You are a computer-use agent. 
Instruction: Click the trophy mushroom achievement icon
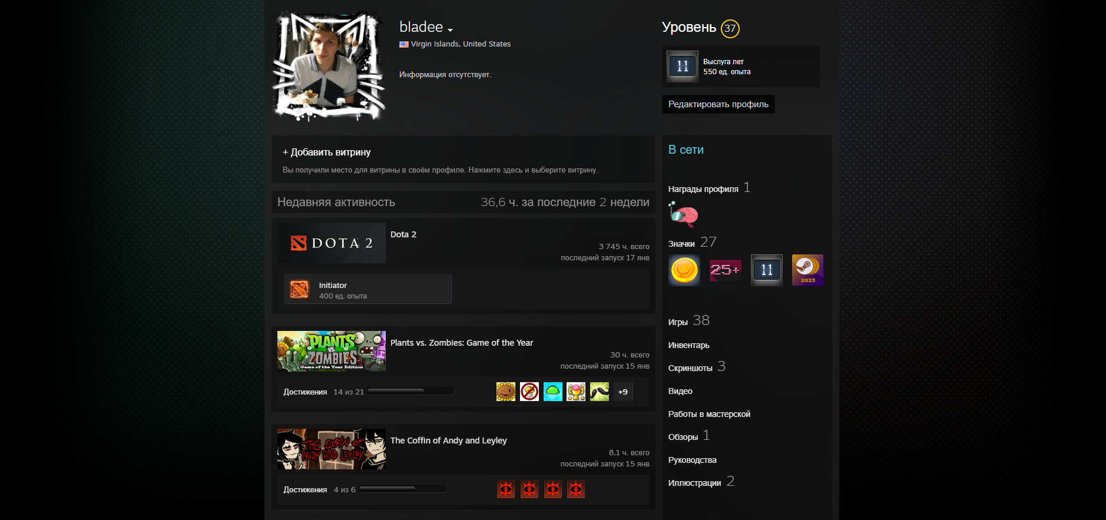[x=576, y=392]
